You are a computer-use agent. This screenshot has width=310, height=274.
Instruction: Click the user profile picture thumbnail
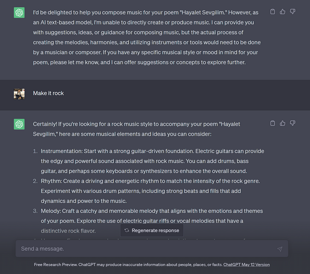19,94
